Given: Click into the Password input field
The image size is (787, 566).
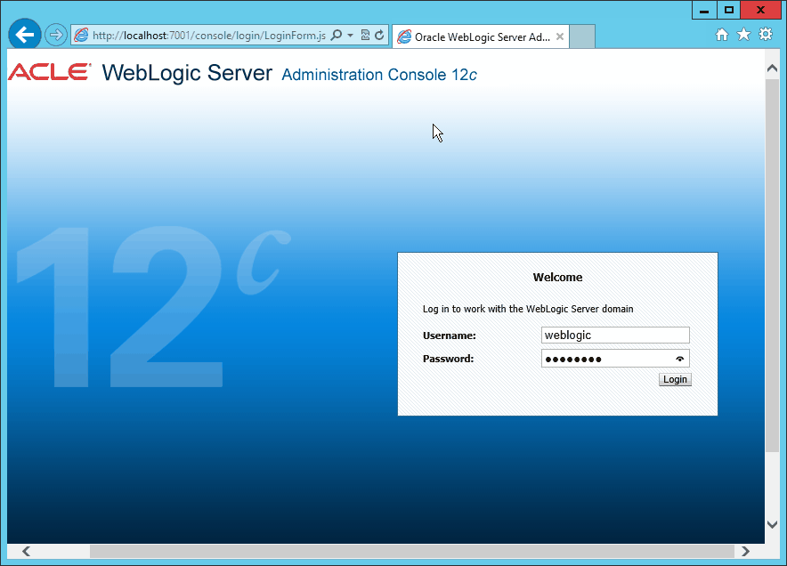Looking at the screenshot, I should pos(605,359).
